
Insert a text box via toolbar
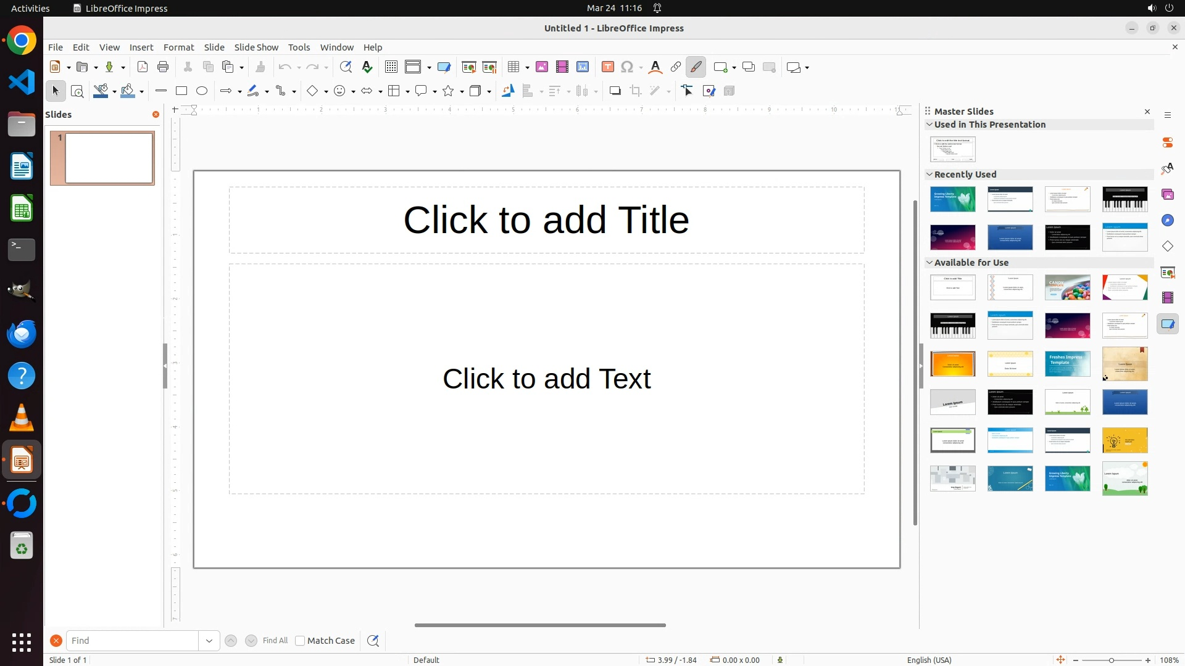click(608, 67)
